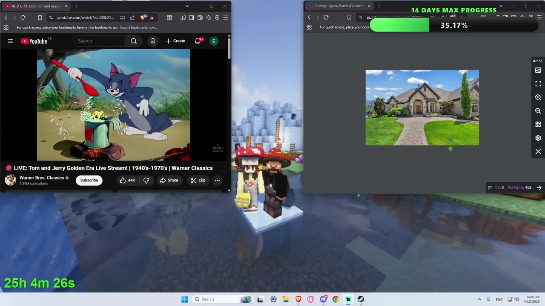Open Brave browser from the taskbar

(298, 299)
